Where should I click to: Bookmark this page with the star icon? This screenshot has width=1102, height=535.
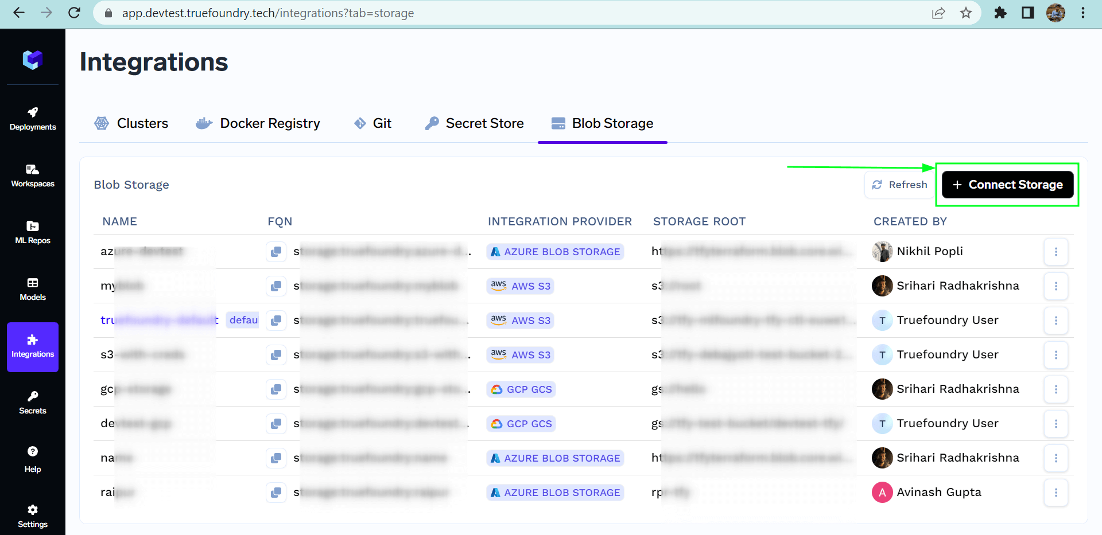pos(966,13)
